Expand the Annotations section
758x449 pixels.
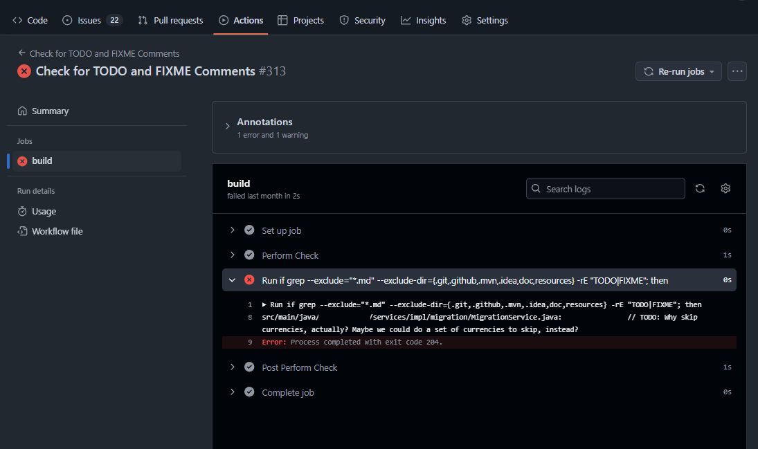point(227,127)
